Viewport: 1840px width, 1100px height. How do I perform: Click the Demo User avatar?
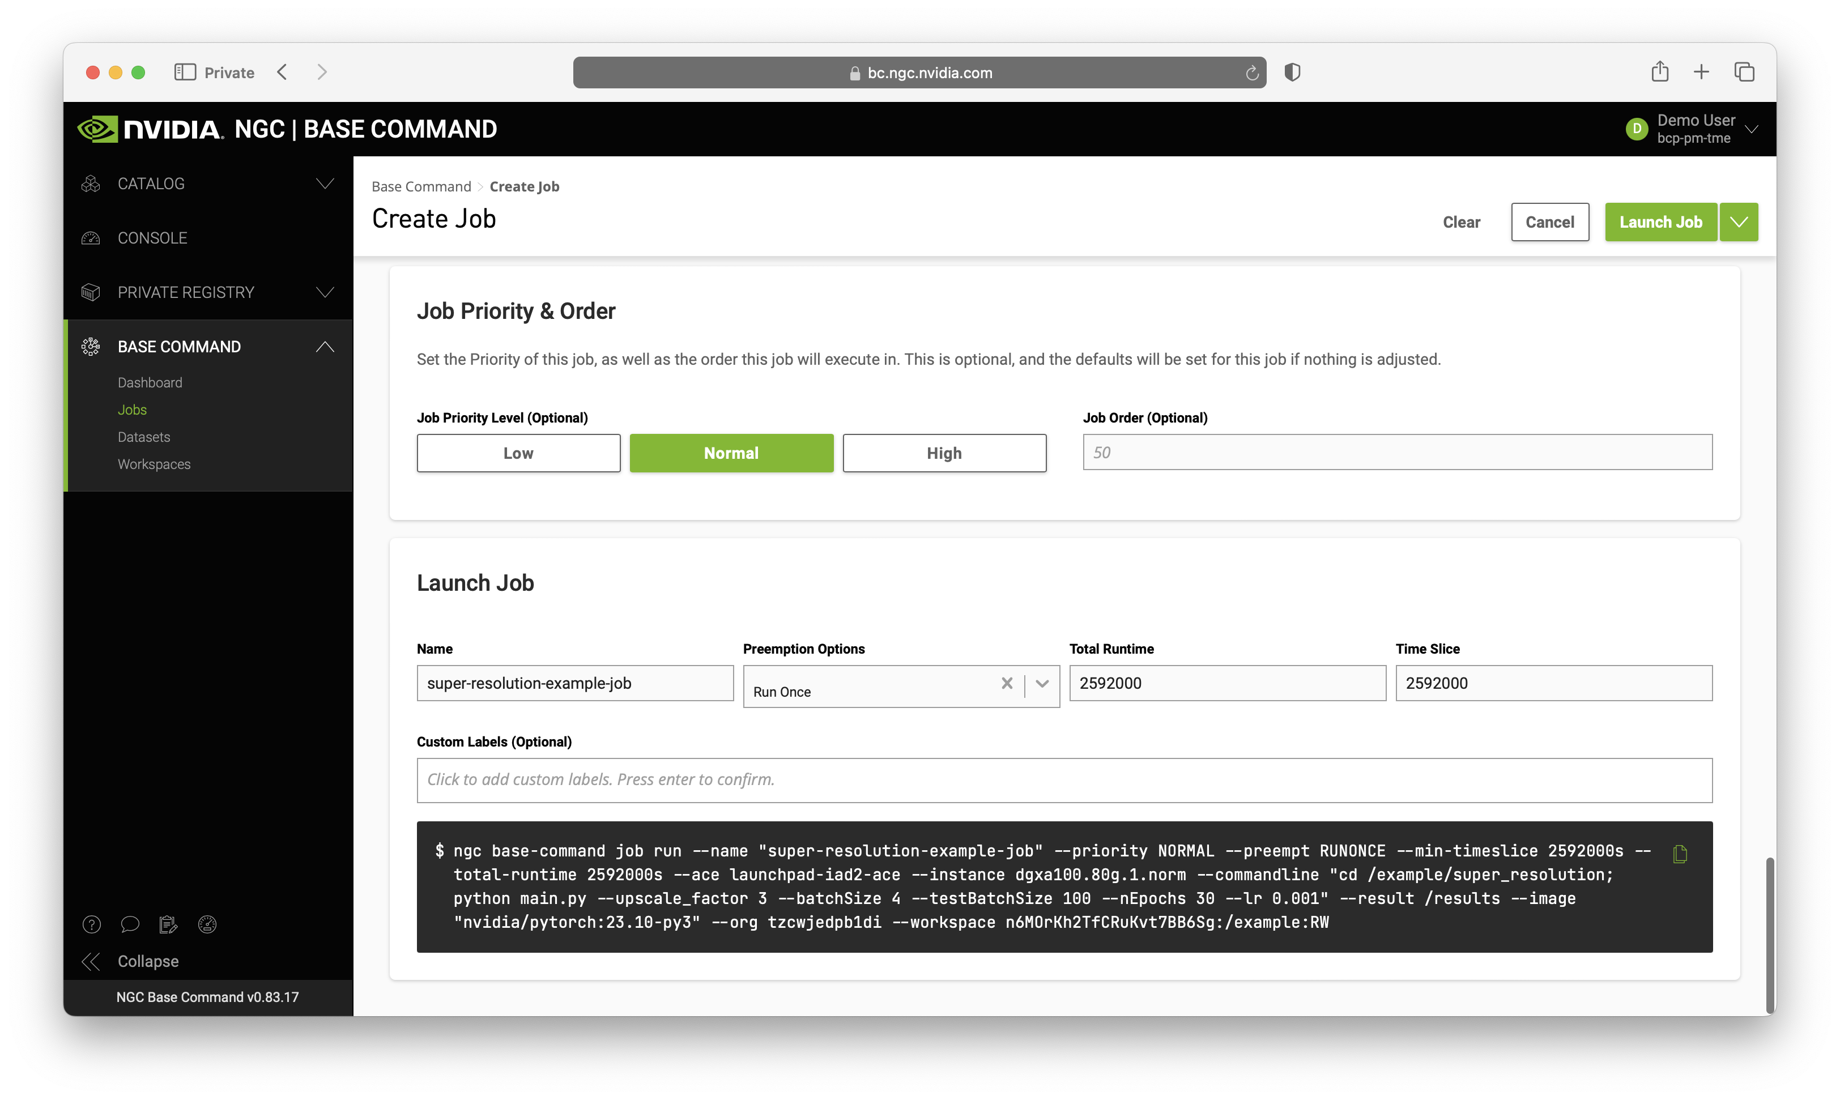(1636, 129)
